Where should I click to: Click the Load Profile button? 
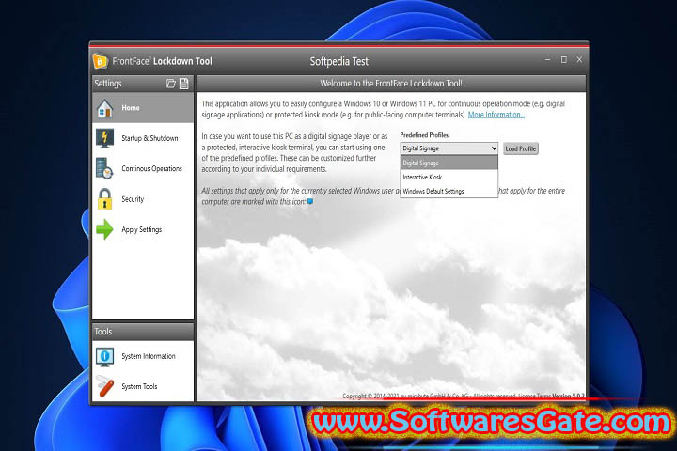pyautogui.click(x=521, y=148)
